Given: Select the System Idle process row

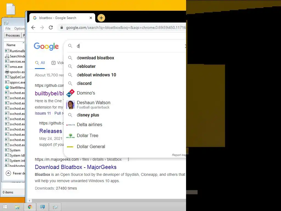Looking at the screenshot, I should tap(15, 156).
